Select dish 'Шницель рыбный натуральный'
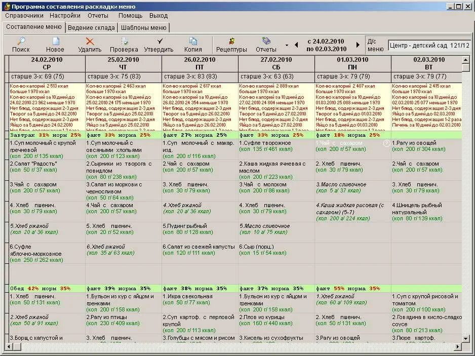Image resolution: width=475 pixels, height=356 pixels. point(426,212)
